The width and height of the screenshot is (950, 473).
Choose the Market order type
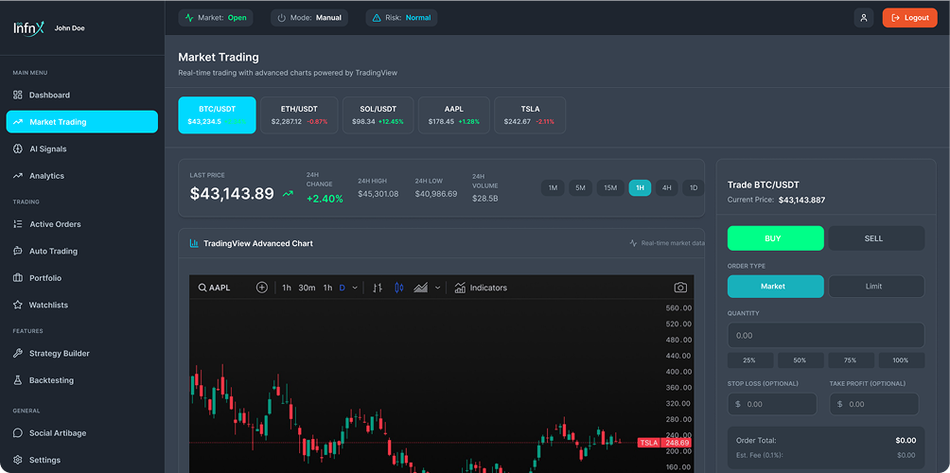pyautogui.click(x=776, y=286)
